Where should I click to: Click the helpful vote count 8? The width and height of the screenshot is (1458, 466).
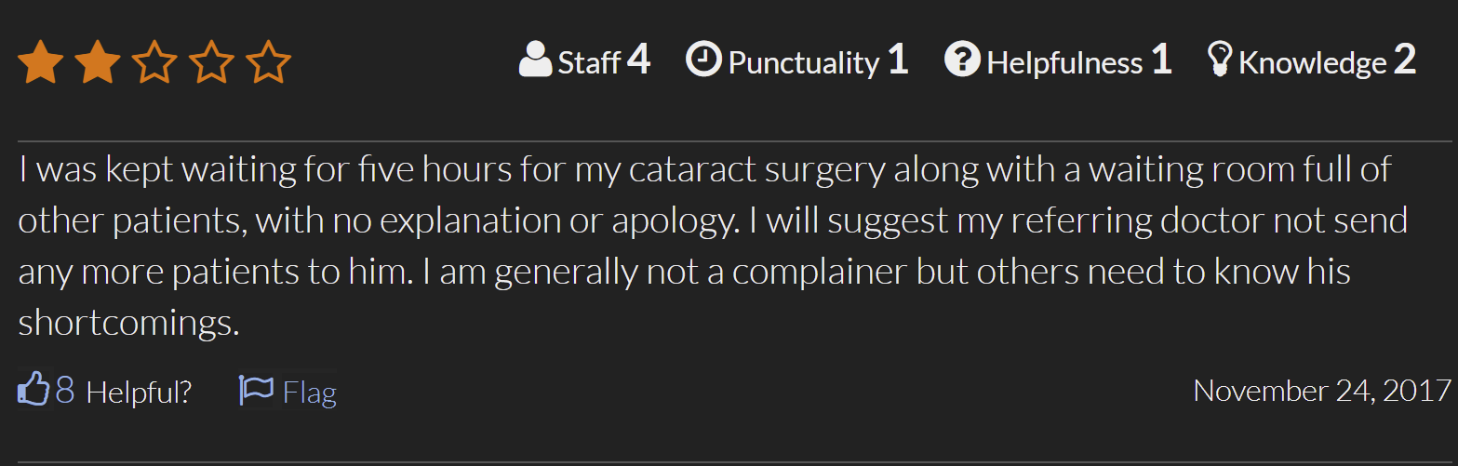click(x=64, y=392)
